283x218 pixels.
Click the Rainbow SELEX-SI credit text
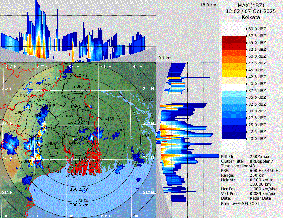click(x=240, y=203)
